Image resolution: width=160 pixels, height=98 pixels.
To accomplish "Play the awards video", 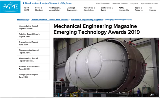I will (x=56, y=95).
